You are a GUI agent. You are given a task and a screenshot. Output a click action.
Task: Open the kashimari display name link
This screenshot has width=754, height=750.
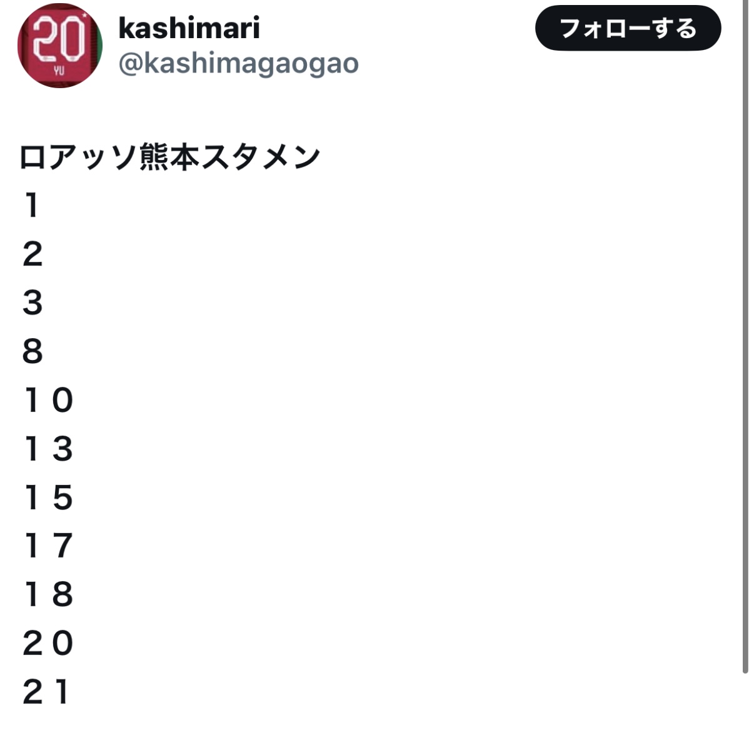[x=189, y=28]
